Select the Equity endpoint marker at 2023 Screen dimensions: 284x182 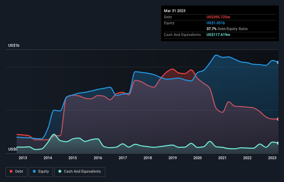click(278, 63)
